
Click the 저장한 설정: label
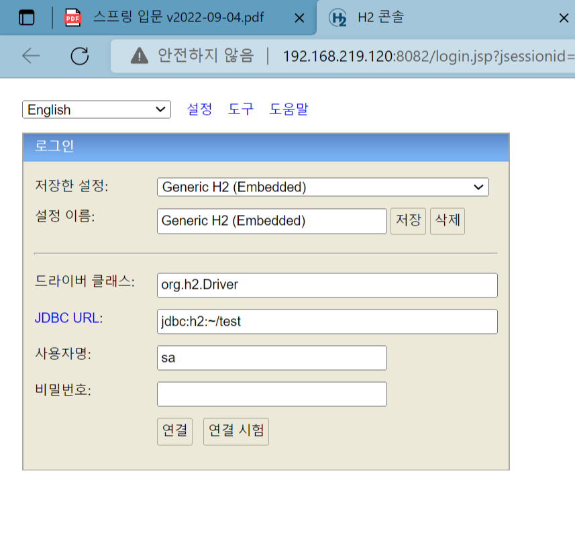click(72, 186)
